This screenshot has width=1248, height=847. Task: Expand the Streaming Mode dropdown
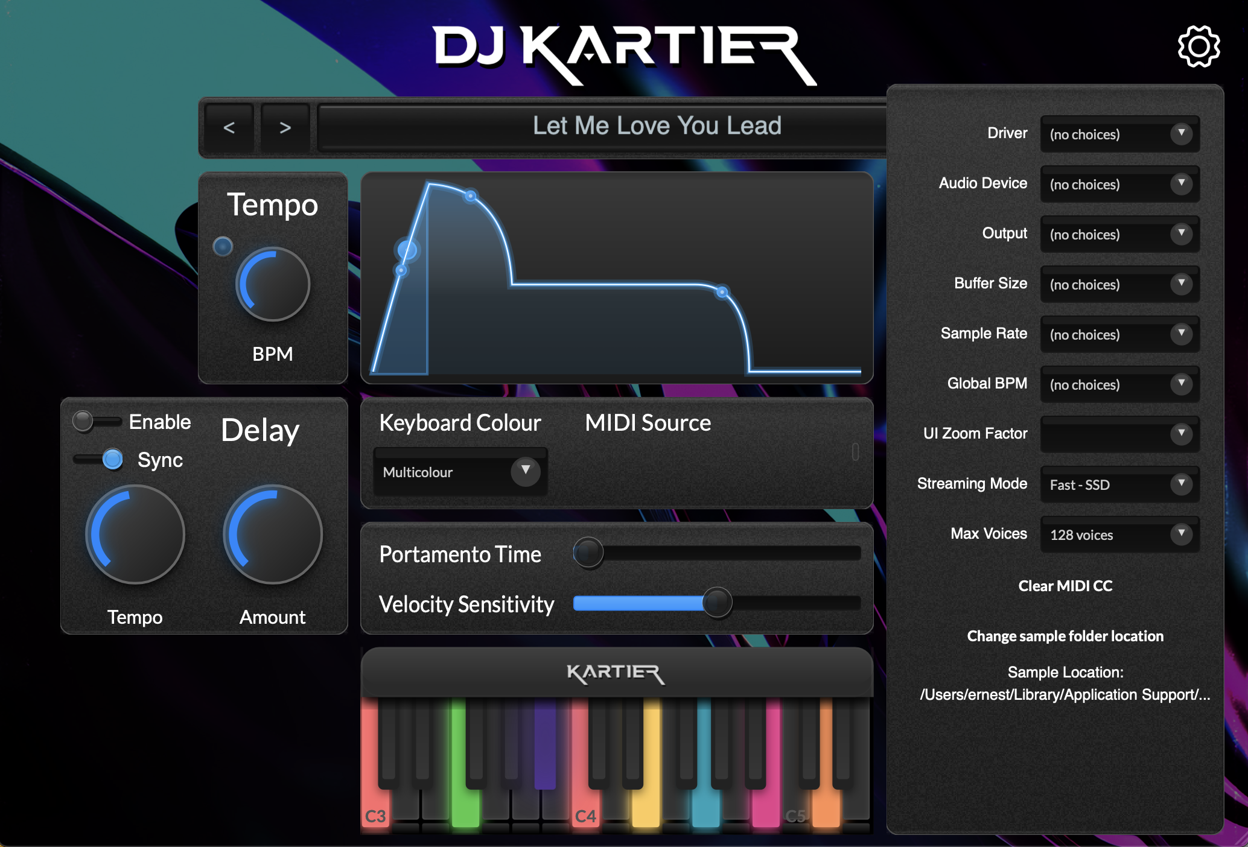click(1119, 484)
